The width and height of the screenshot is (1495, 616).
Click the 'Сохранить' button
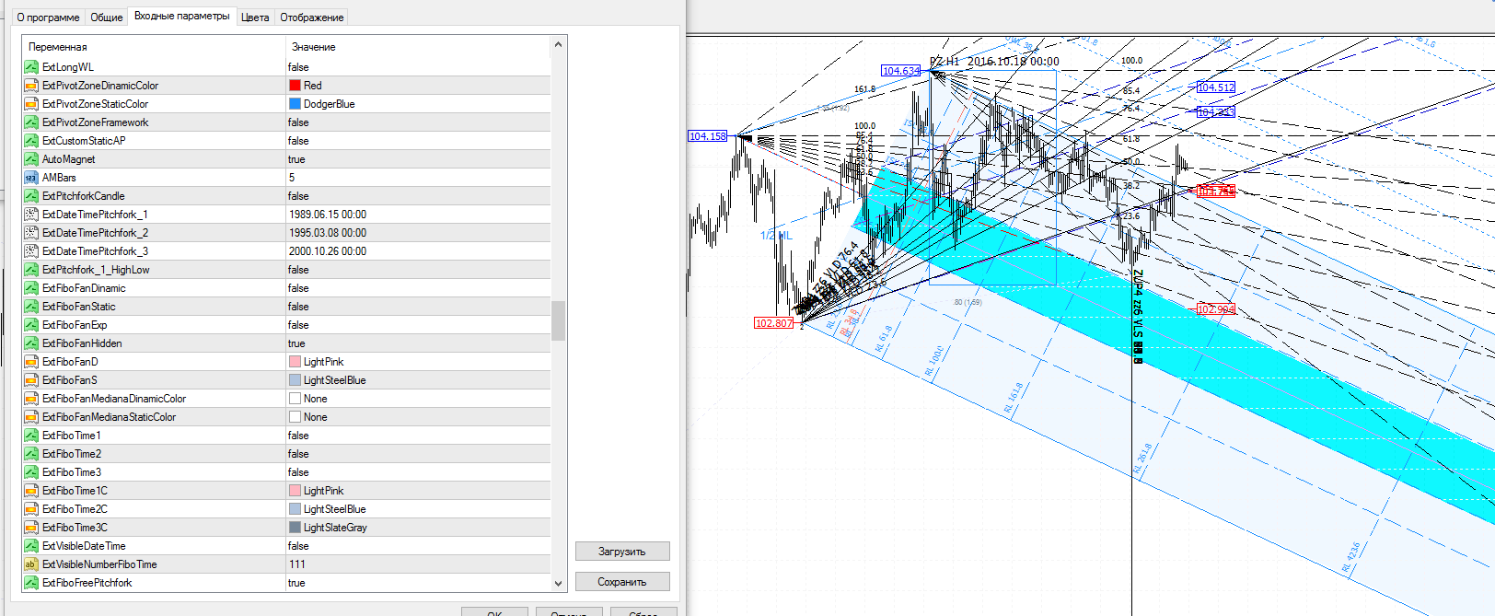pos(622,582)
